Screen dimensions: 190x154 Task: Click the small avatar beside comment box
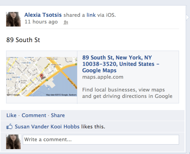[x=13, y=141]
